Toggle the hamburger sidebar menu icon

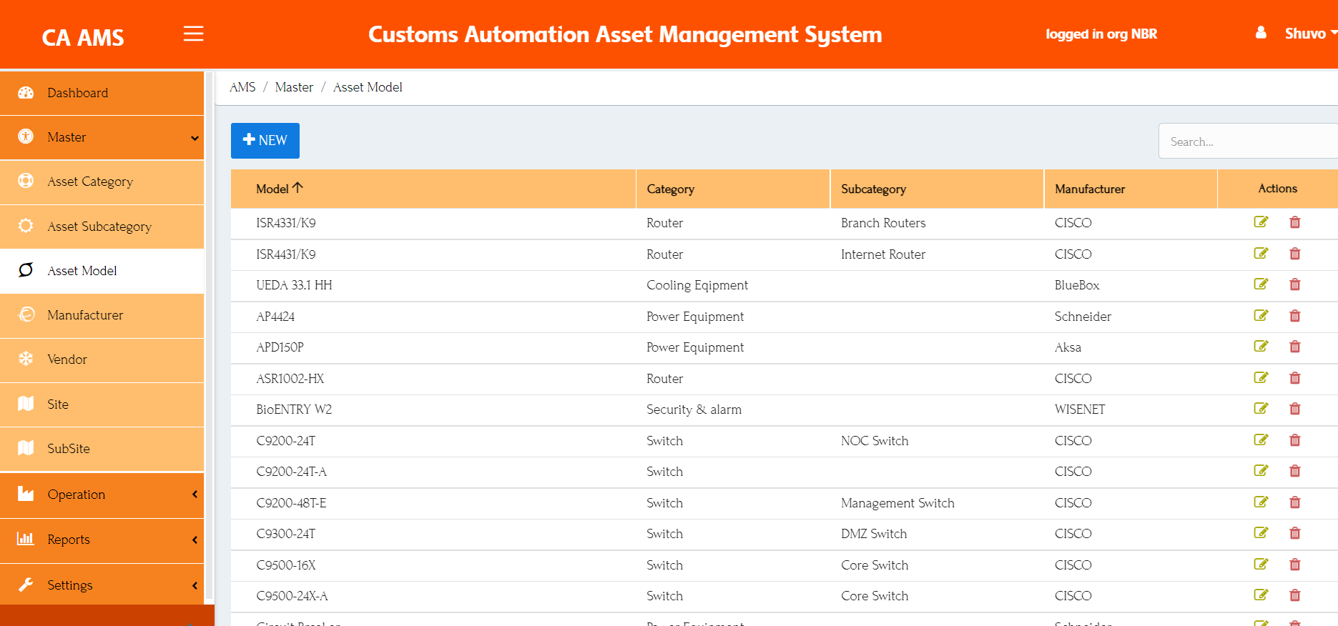tap(193, 34)
